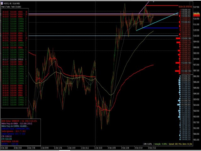Click the 5023.000 price axis label

pyautogui.click(x=197, y=117)
